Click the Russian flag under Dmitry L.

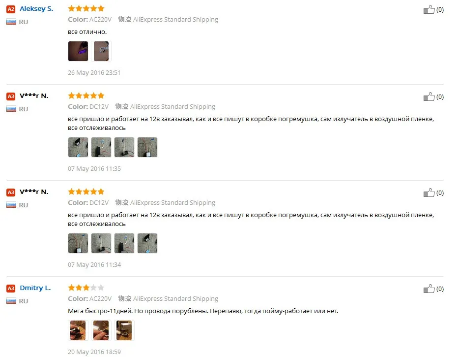pyautogui.click(x=11, y=301)
